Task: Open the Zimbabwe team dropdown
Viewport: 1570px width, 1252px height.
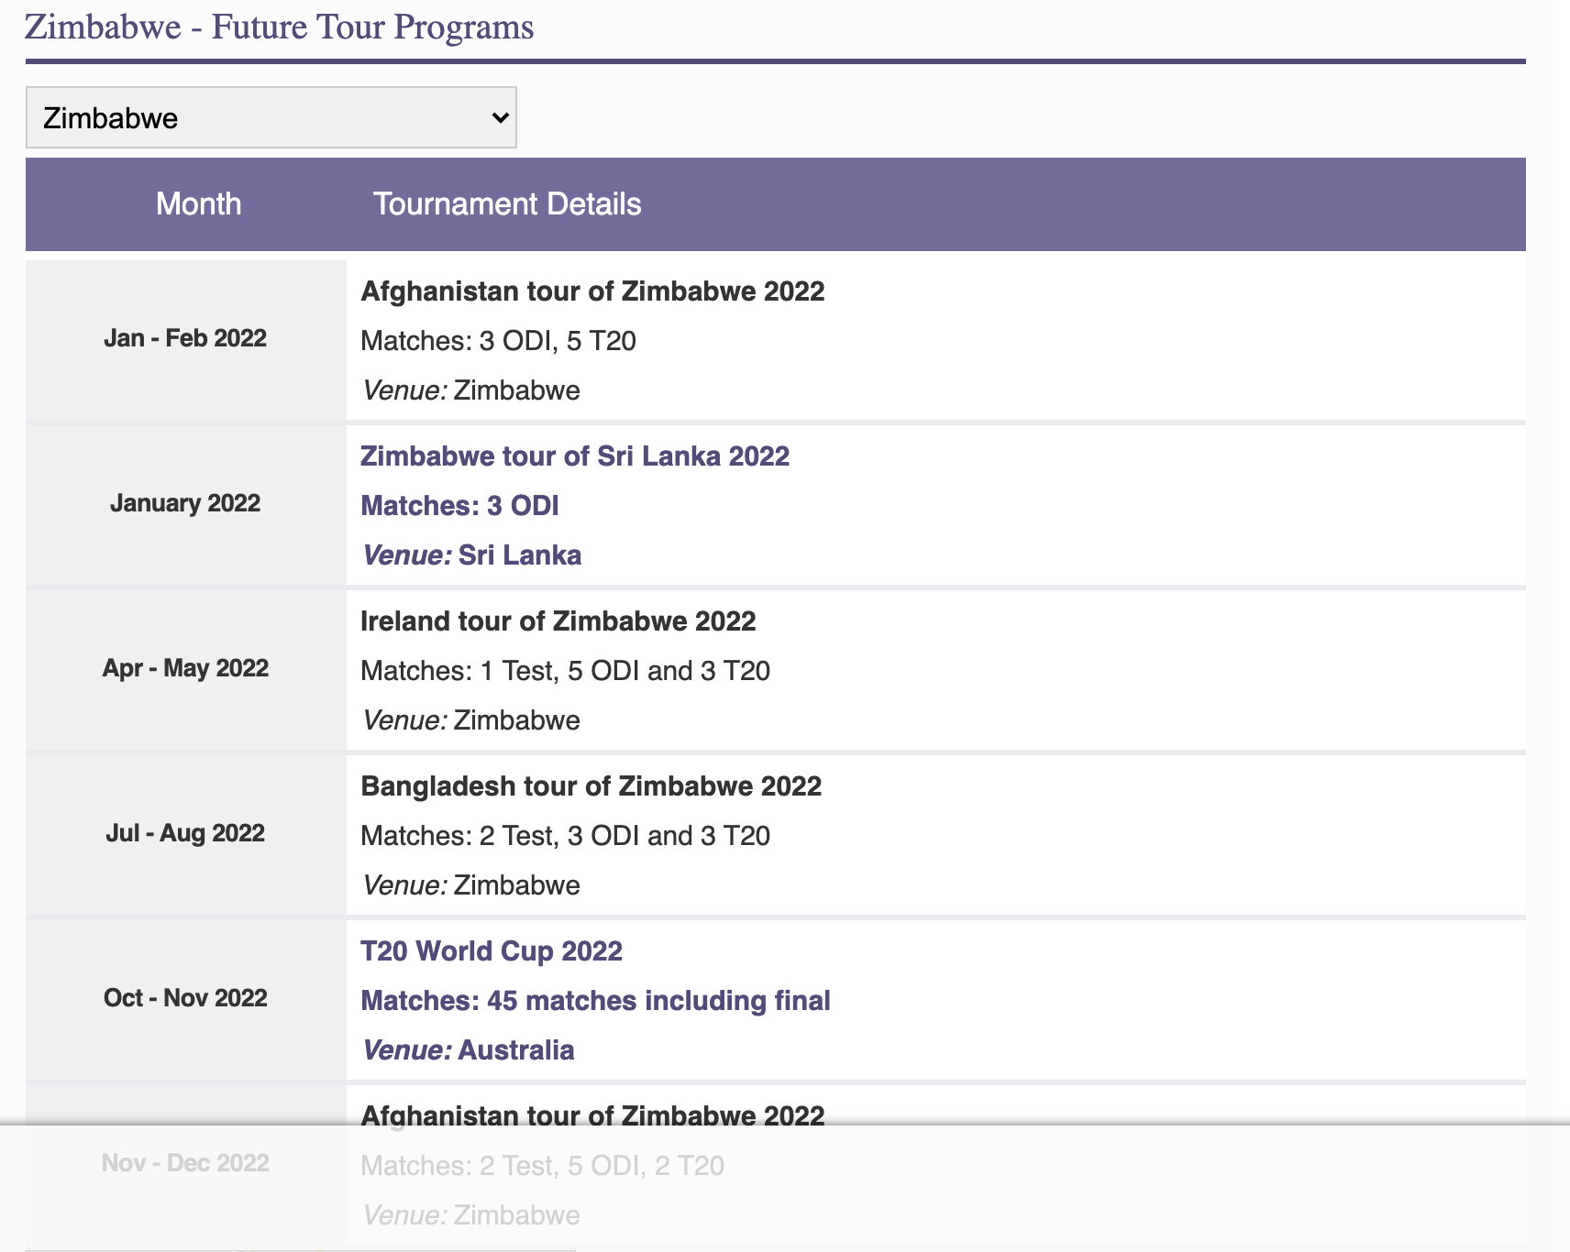Action: tap(271, 117)
